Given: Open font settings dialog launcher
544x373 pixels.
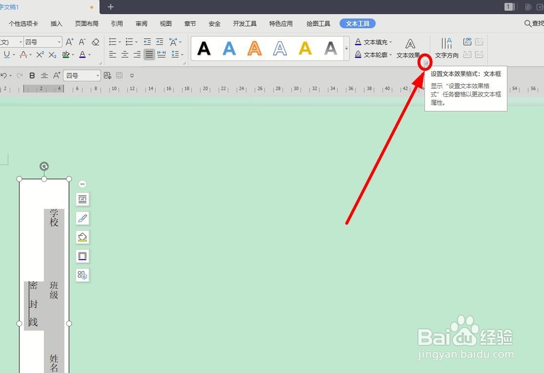Looking at the screenshot, I should (100, 63).
